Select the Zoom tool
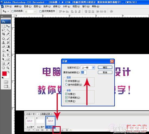The width and height of the screenshot is (149, 134). tap(8, 68)
